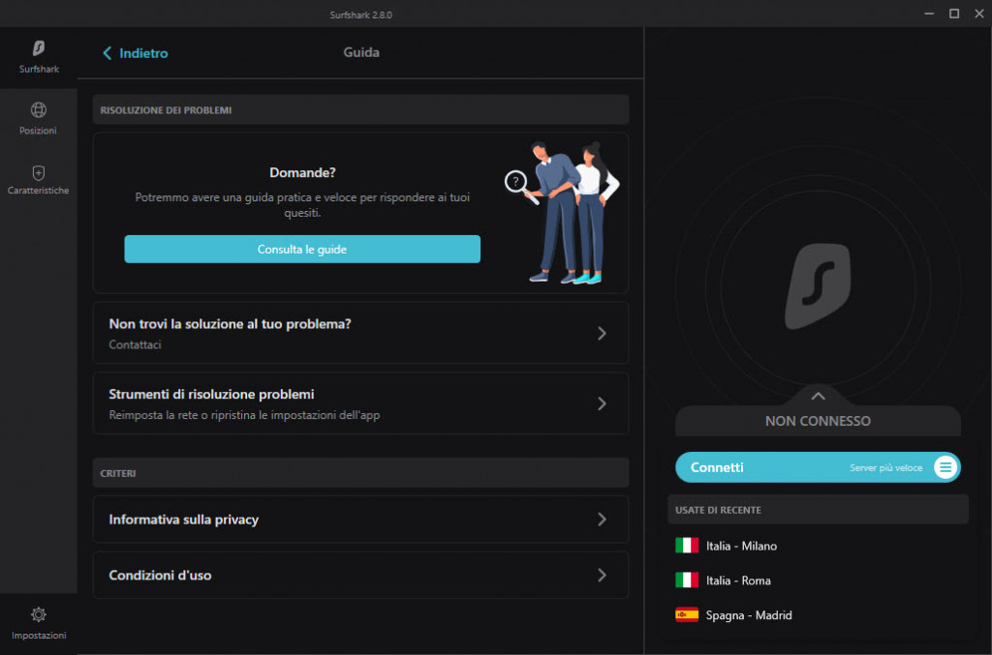Open Posizioni globe icon in sidebar
The height and width of the screenshot is (655, 992).
[x=39, y=110]
